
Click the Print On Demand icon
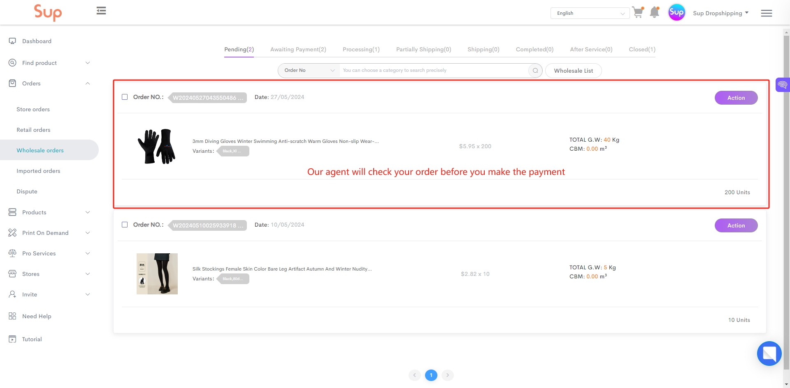point(12,233)
